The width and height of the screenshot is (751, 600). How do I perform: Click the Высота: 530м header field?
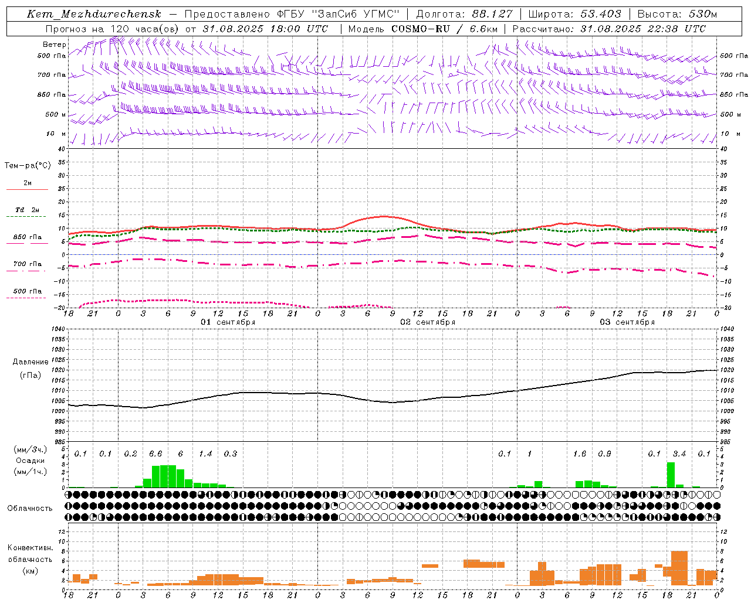tap(677, 14)
